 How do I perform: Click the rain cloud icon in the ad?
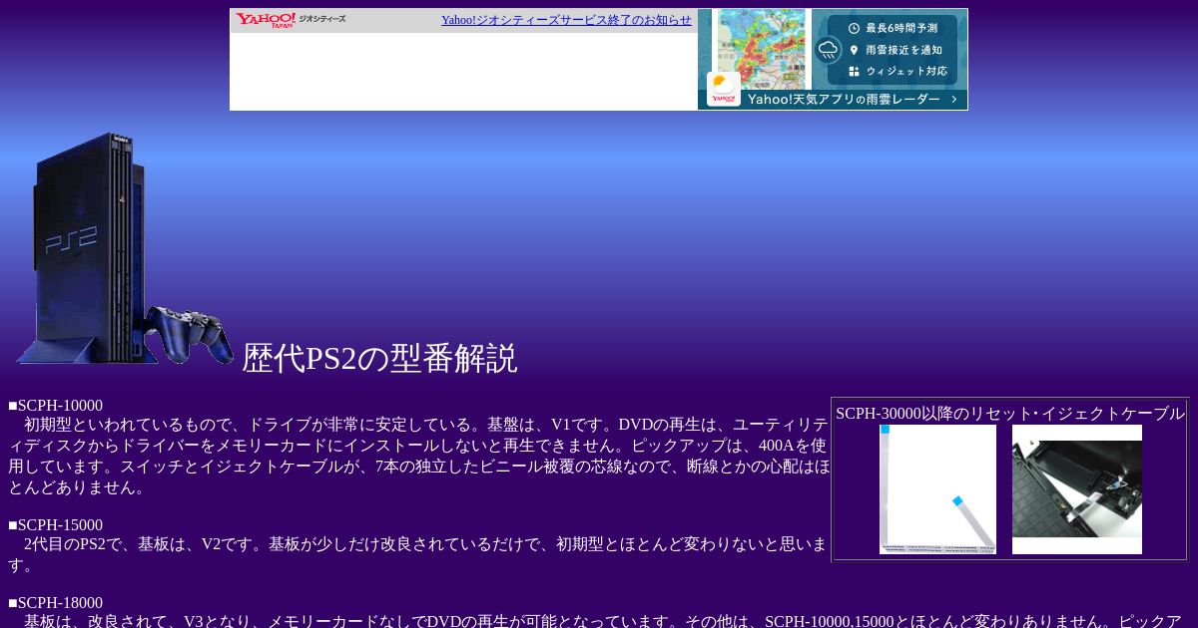828,49
